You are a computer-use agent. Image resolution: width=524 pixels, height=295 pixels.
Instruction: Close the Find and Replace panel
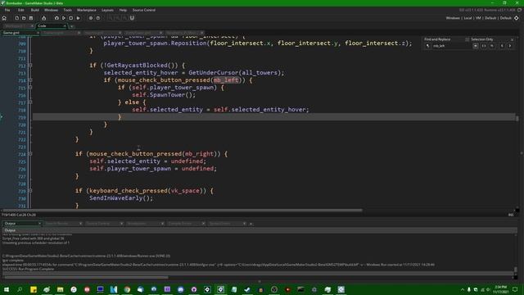coord(512,39)
